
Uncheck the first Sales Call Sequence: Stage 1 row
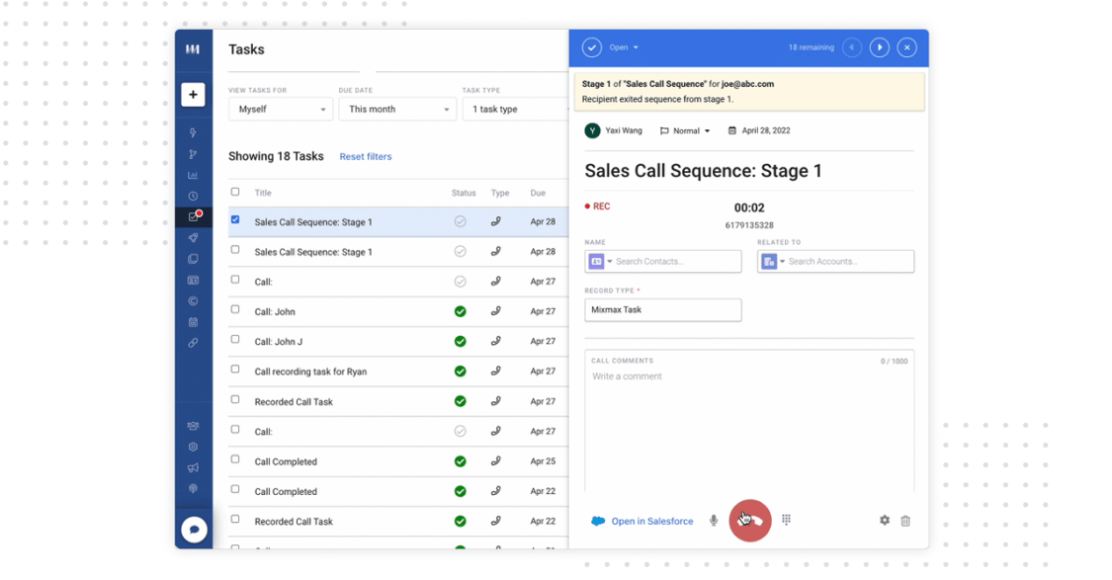[x=235, y=220]
